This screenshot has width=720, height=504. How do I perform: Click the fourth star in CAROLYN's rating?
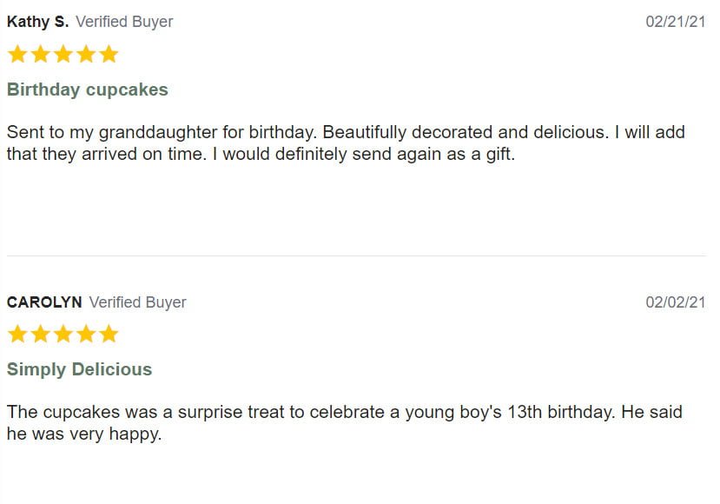pyautogui.click(x=85, y=335)
